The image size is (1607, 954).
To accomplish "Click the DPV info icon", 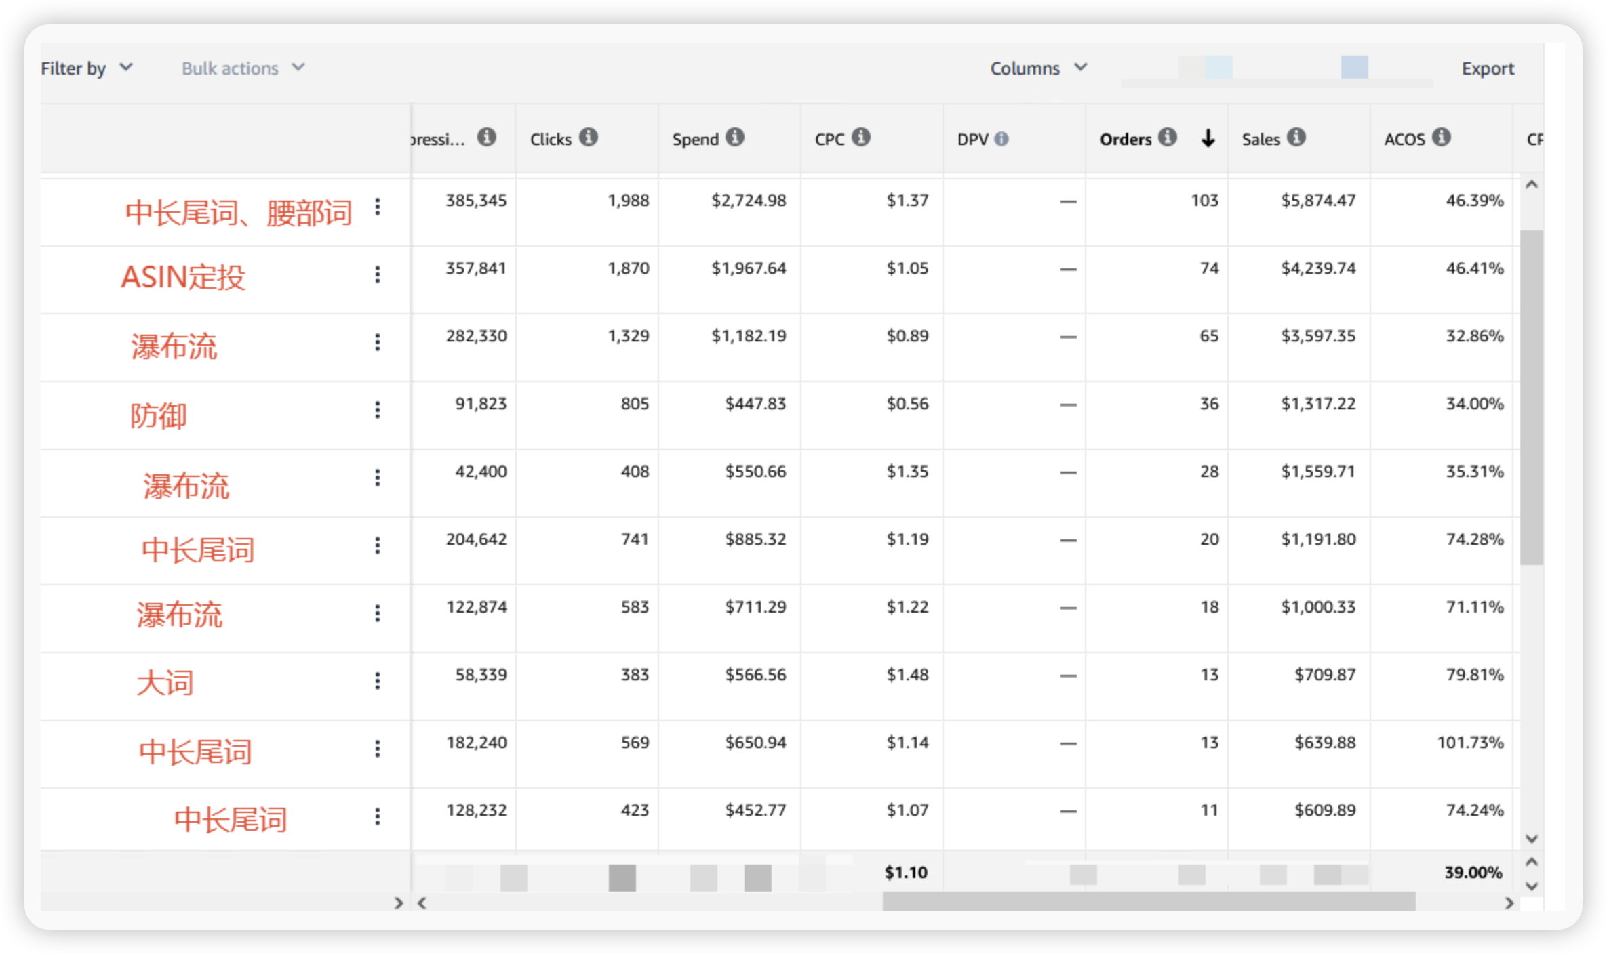I will point(1001,139).
